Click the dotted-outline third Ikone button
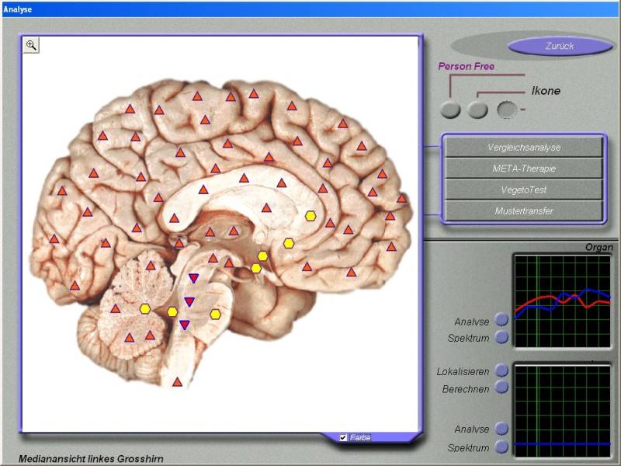The width and height of the screenshot is (621, 466). 507,110
